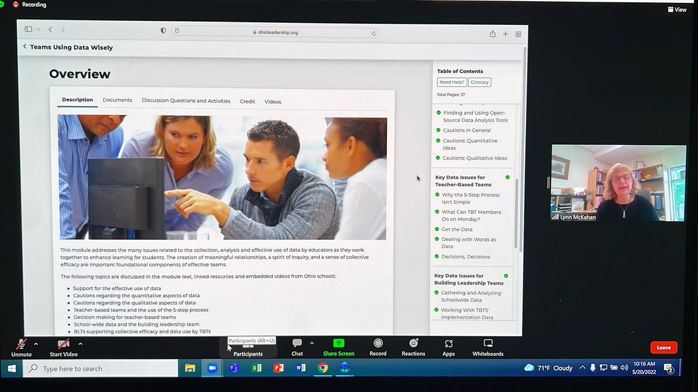Click the 71°F Cloudy weather widget
Image resolution: width=698 pixels, height=392 pixels.
pyautogui.click(x=549, y=368)
